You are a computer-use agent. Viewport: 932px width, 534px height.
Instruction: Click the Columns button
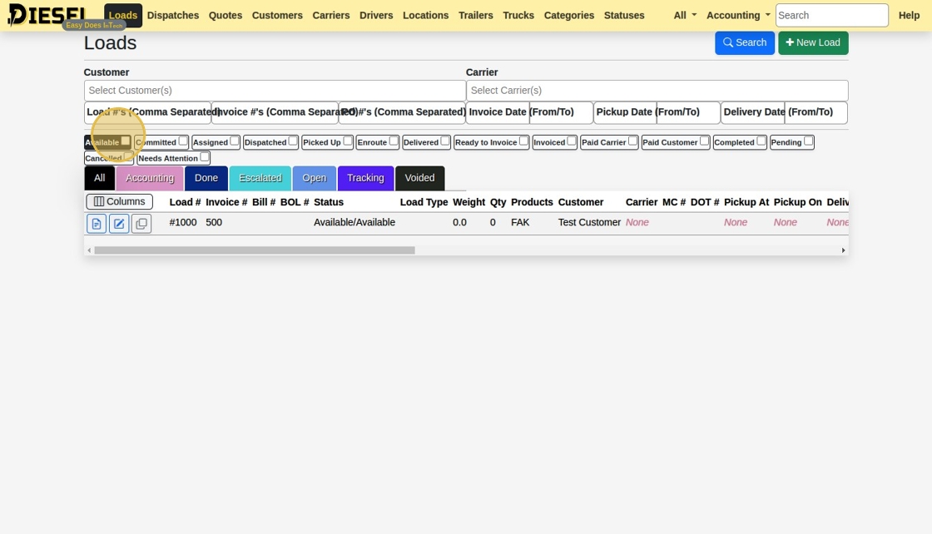(x=120, y=202)
